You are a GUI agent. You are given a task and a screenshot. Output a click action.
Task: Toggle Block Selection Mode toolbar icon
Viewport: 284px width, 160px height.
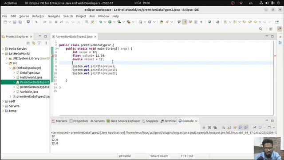(x=196, y=22)
